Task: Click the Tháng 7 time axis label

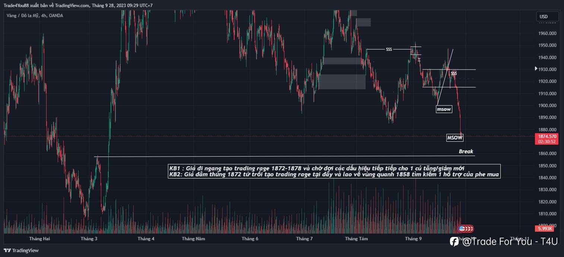Action: pos(304,239)
